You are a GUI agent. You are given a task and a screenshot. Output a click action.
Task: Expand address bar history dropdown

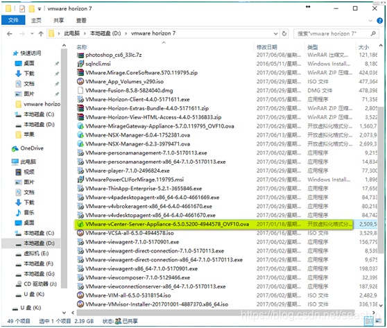coord(276,33)
